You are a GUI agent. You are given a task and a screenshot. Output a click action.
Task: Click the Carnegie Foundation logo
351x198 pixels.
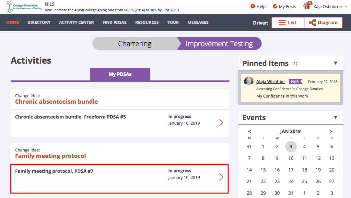click(x=24, y=7)
